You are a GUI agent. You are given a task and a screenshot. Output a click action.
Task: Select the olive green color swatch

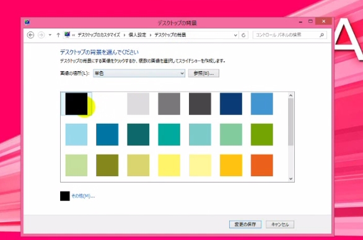click(107, 165)
